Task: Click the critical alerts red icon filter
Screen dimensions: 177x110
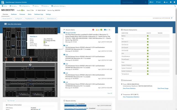Action: (93, 29)
